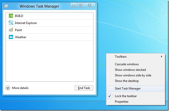Choose Show windows side by side
The width and height of the screenshot is (169, 111).
pos(136,75)
